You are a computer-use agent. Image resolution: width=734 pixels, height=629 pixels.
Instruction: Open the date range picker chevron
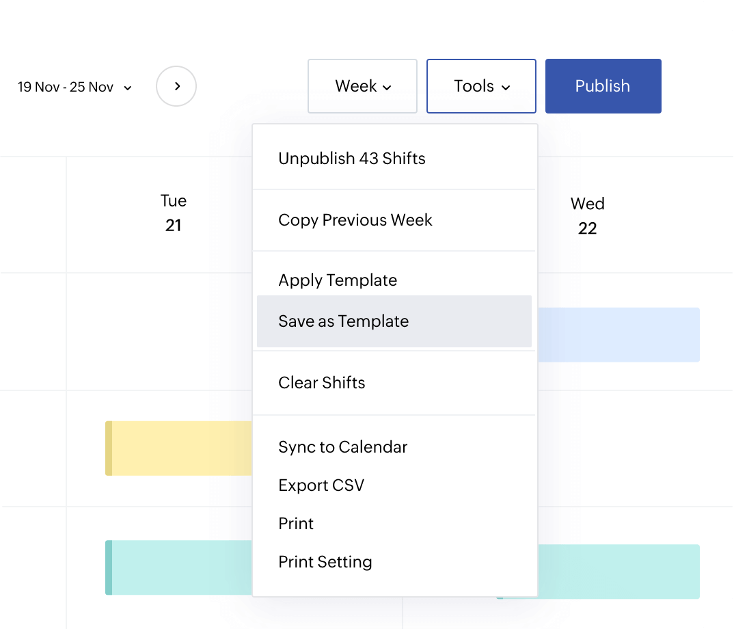click(127, 88)
